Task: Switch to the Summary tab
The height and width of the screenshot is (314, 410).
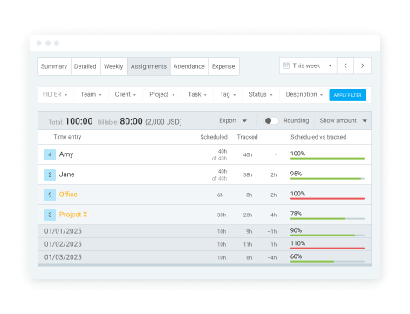Action: pos(54,66)
